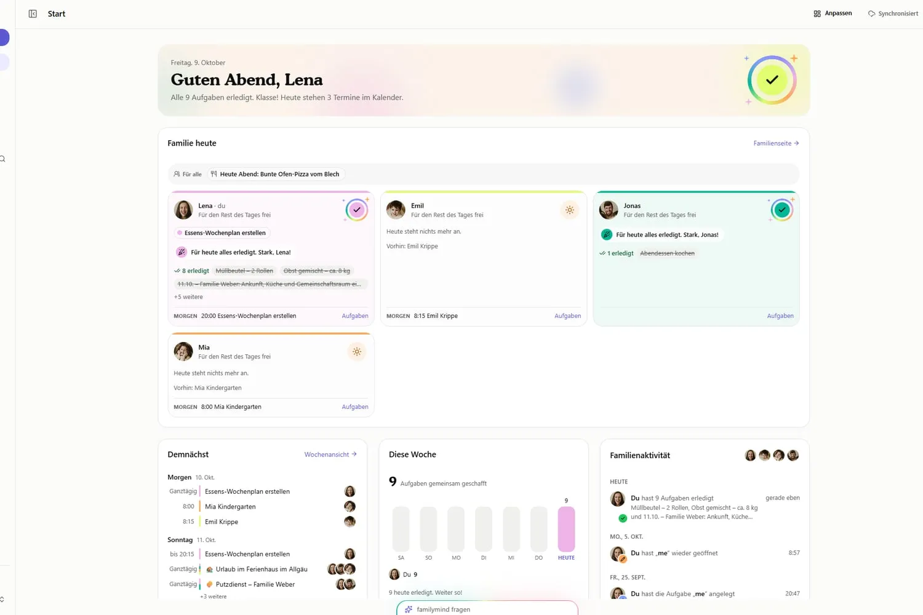The image size is (923, 615).
Task: Expand '+5 weitere' in Lena's card
Action: click(188, 297)
